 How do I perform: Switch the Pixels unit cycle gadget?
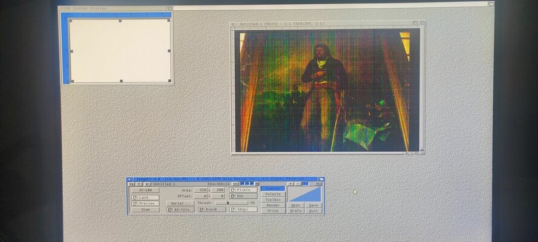(243, 190)
